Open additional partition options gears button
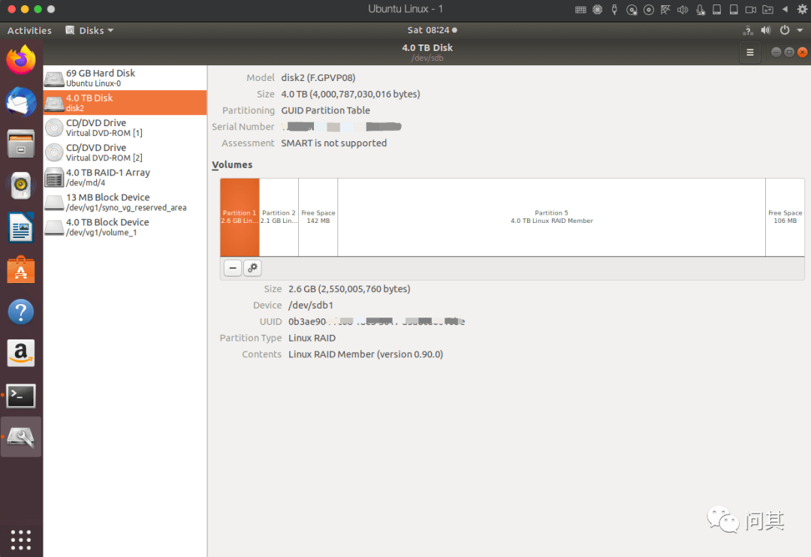Image resolution: width=811 pixels, height=557 pixels. [252, 268]
